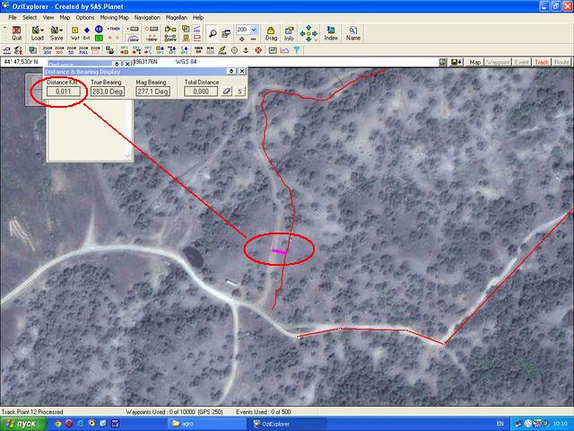The width and height of the screenshot is (574, 431).
Task: Click the Quit toolbar icon
Action: (x=16, y=33)
